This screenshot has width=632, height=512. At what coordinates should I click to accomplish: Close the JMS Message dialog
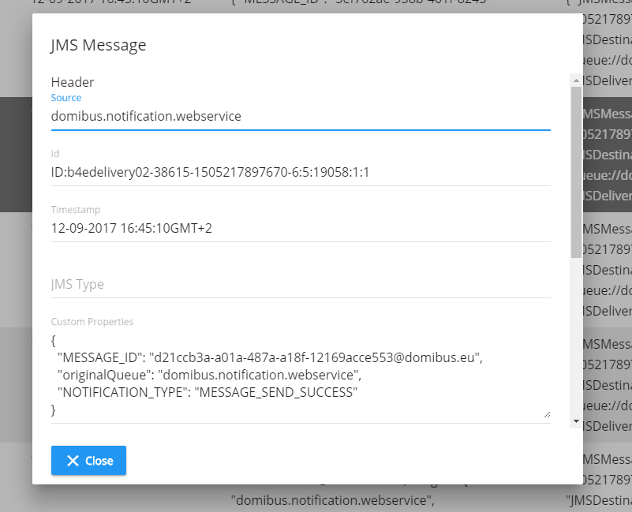88,461
